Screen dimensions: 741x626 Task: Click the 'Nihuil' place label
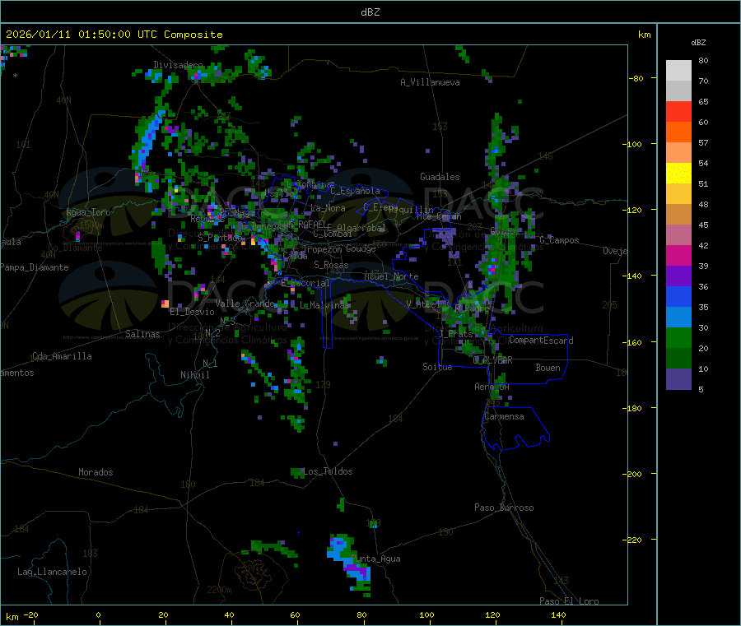tap(195, 375)
